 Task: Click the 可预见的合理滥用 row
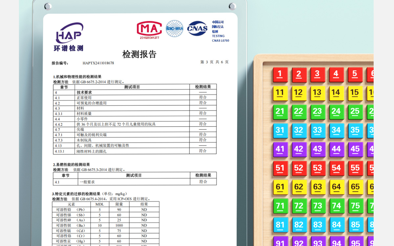(135, 103)
